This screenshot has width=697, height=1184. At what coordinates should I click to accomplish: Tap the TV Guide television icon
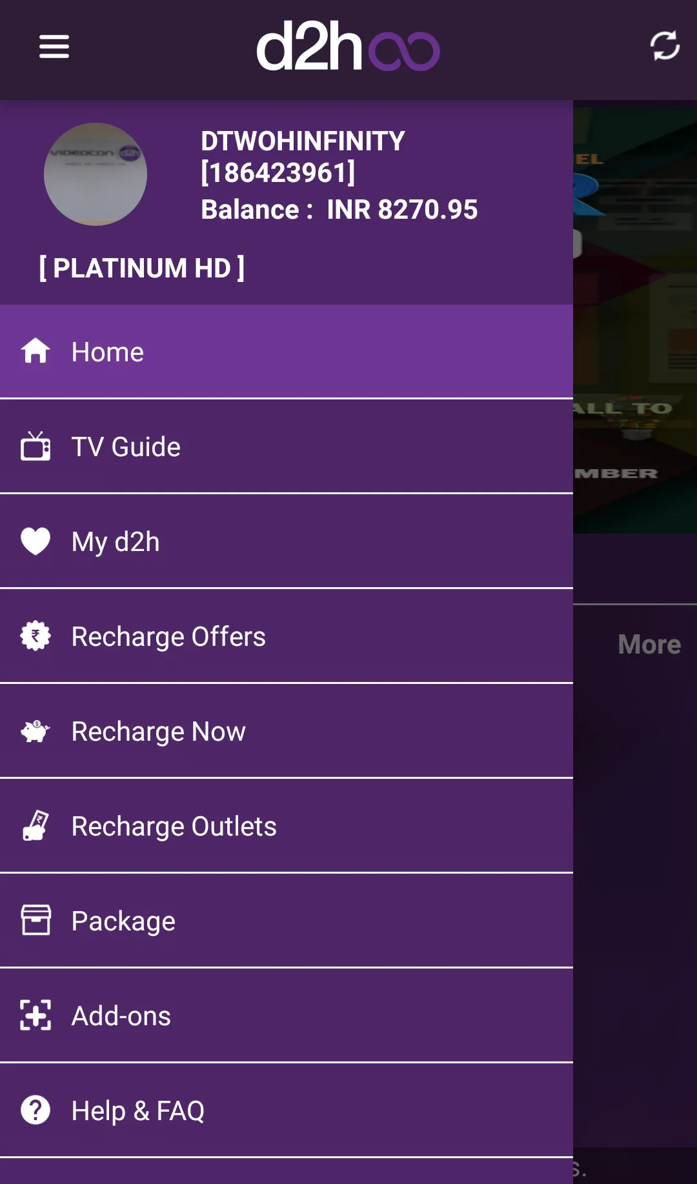tap(35, 446)
